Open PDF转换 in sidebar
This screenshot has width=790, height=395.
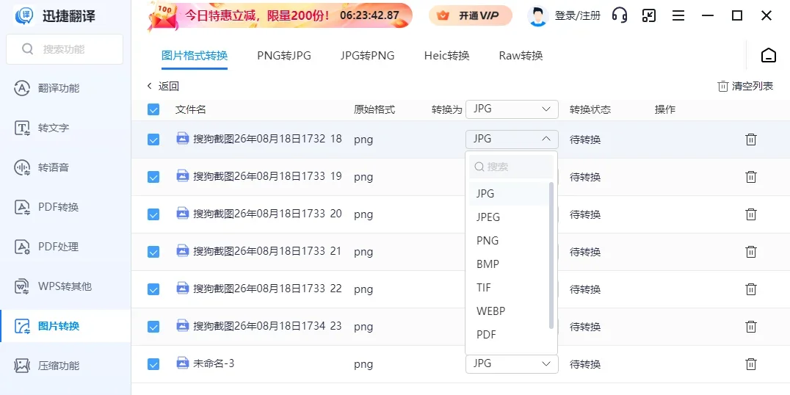pos(65,207)
